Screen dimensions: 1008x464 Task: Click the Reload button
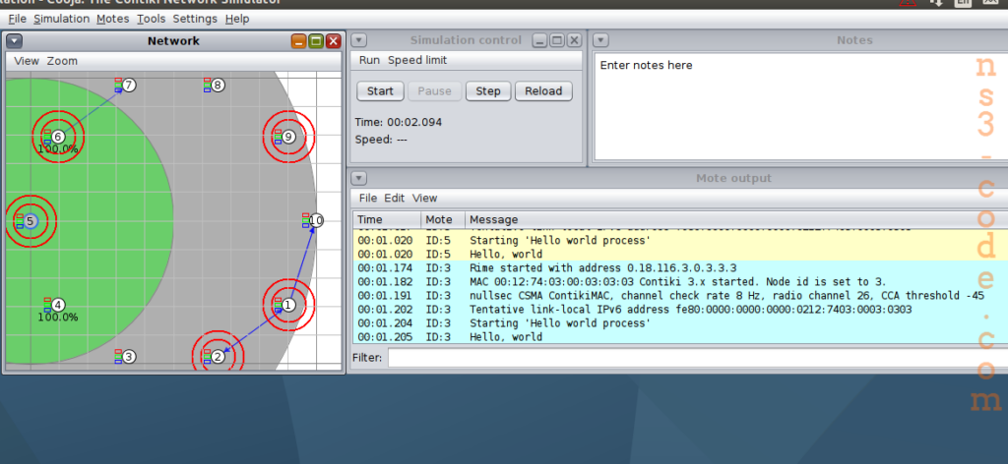543,91
